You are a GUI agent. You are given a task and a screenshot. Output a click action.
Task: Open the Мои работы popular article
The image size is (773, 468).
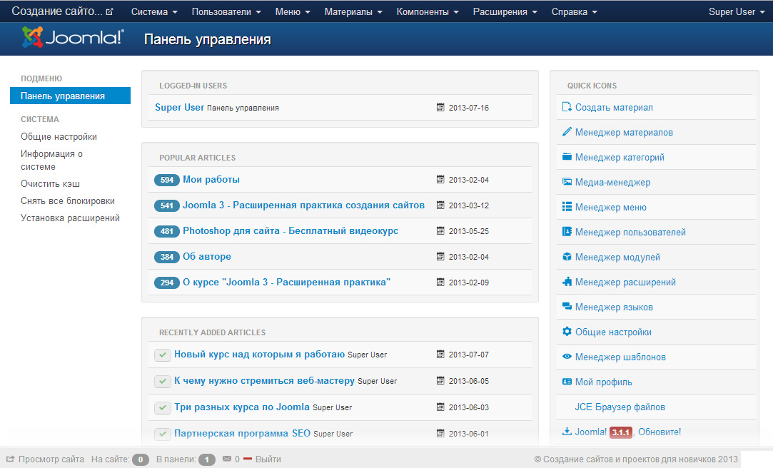211,180
